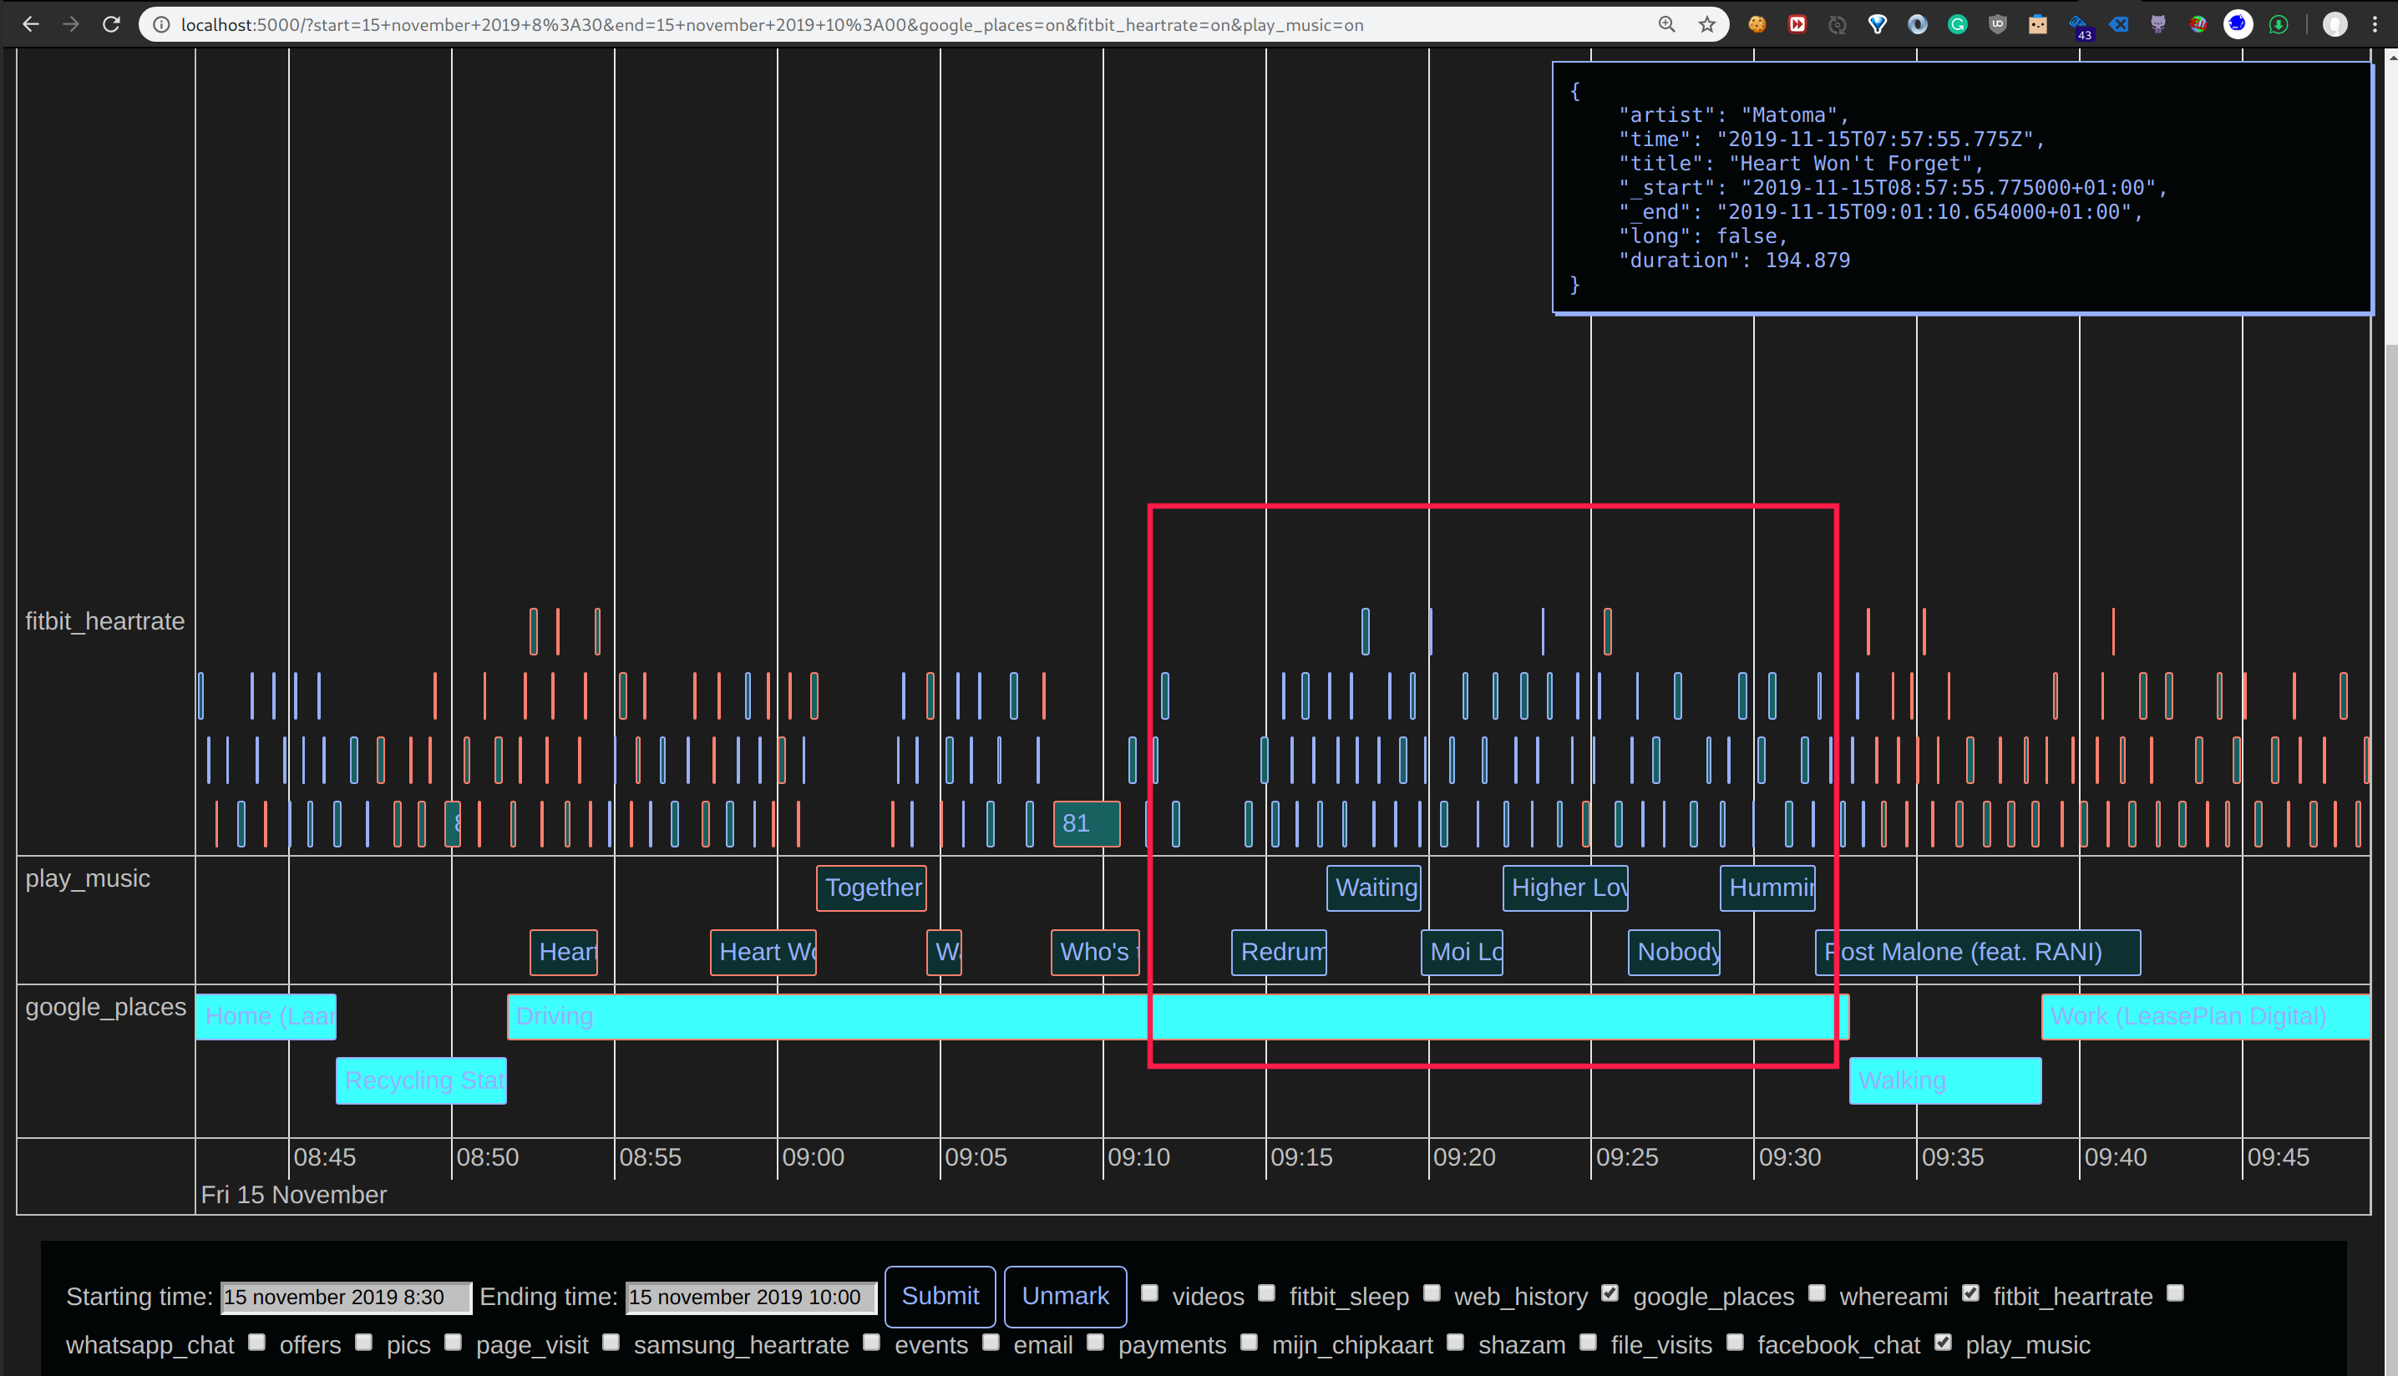Uncheck the google_places checkbox
Image resolution: width=2398 pixels, height=1376 pixels.
click(x=1610, y=1293)
